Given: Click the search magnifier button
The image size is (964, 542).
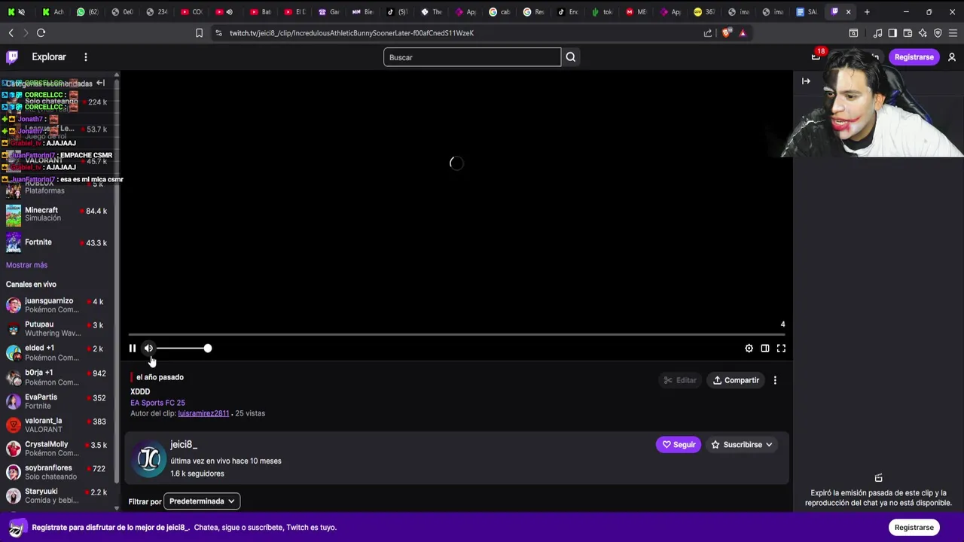Looking at the screenshot, I should pyautogui.click(x=571, y=57).
